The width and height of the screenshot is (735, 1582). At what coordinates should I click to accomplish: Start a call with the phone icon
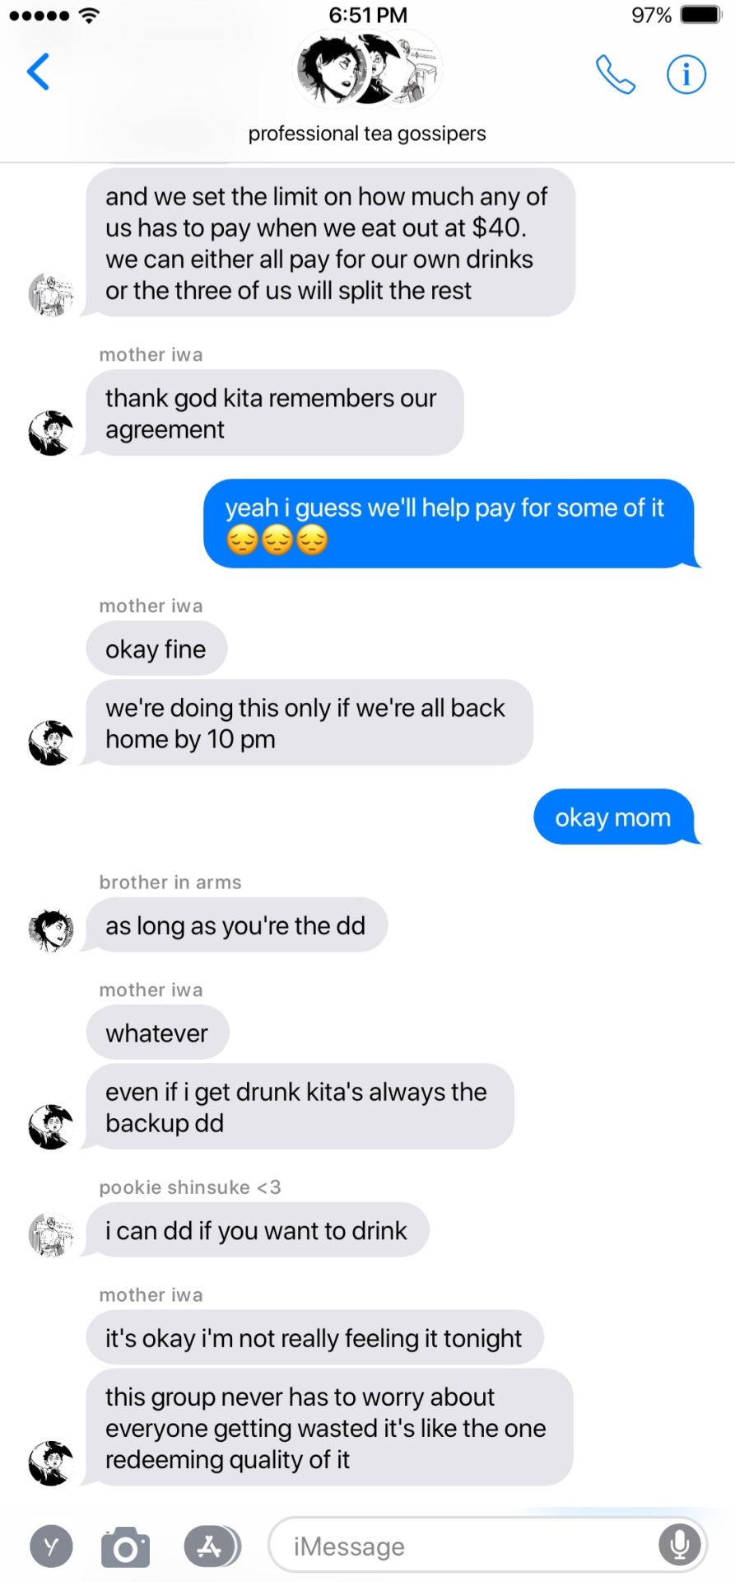615,74
